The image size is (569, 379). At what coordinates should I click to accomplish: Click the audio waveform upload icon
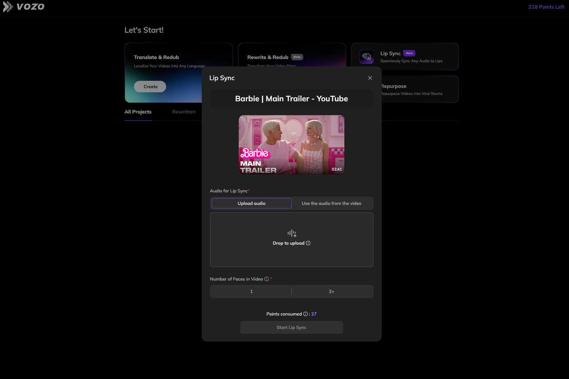point(292,233)
